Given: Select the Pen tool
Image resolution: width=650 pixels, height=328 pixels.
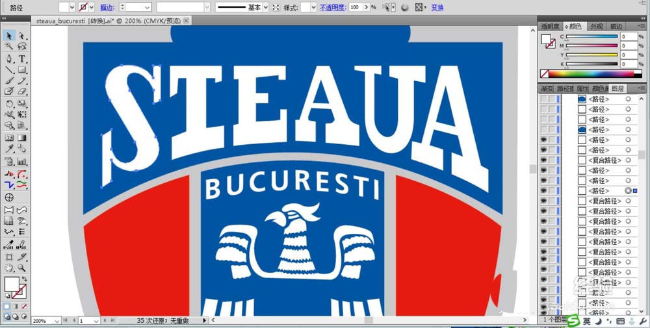Looking at the screenshot, I should (9, 59).
